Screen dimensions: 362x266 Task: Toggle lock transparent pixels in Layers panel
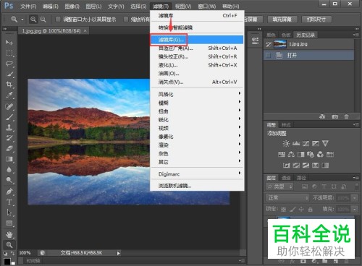click(284, 210)
